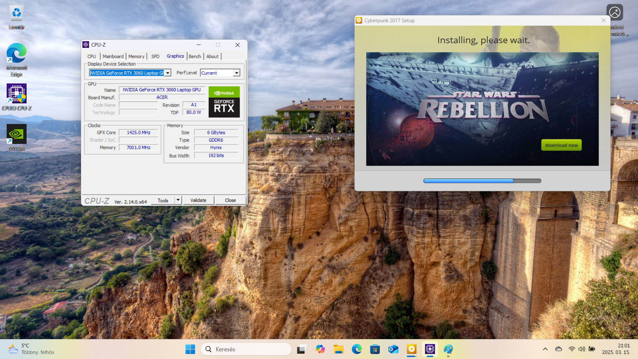Viewport: 638px width, 359px height.
Task: Click the Validate button
Action: pos(198,200)
